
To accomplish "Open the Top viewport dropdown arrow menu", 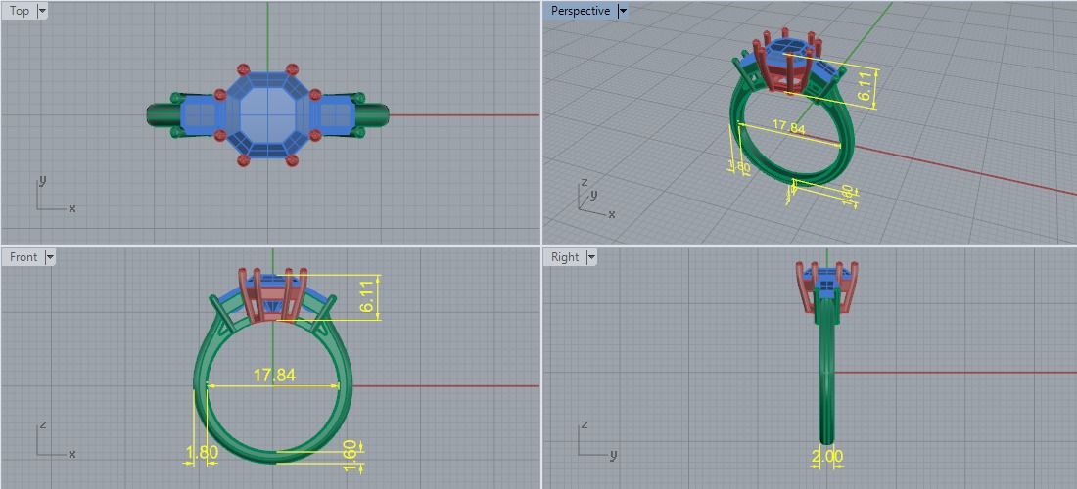I will click(x=42, y=11).
